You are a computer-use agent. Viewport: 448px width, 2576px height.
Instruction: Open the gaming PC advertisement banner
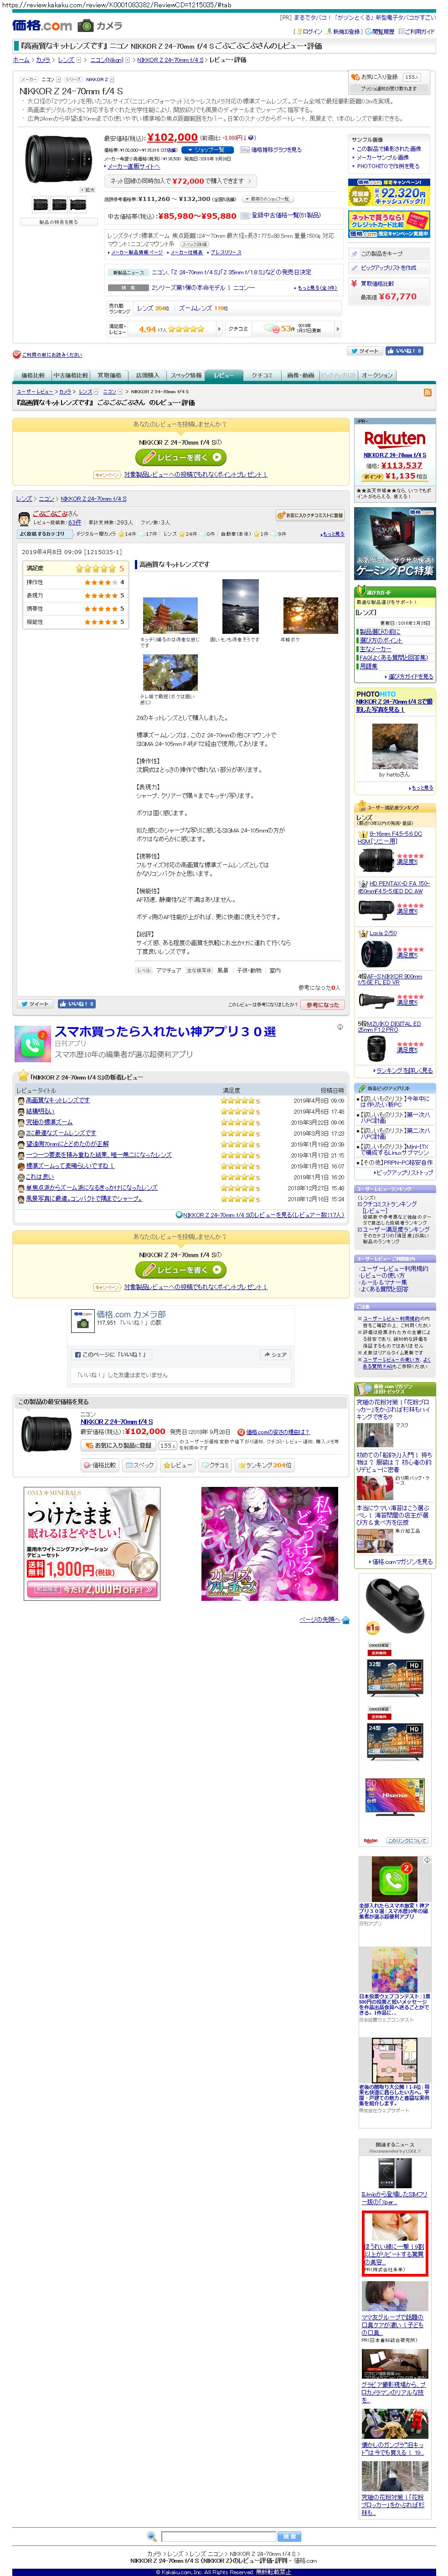click(x=395, y=543)
